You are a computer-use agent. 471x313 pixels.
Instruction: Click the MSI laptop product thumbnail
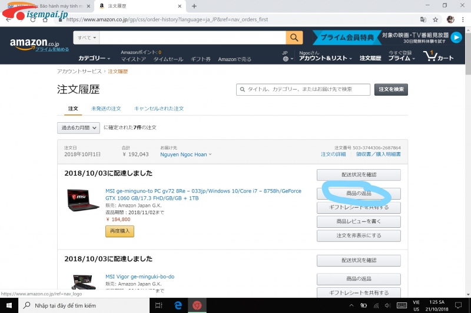tap(82, 200)
